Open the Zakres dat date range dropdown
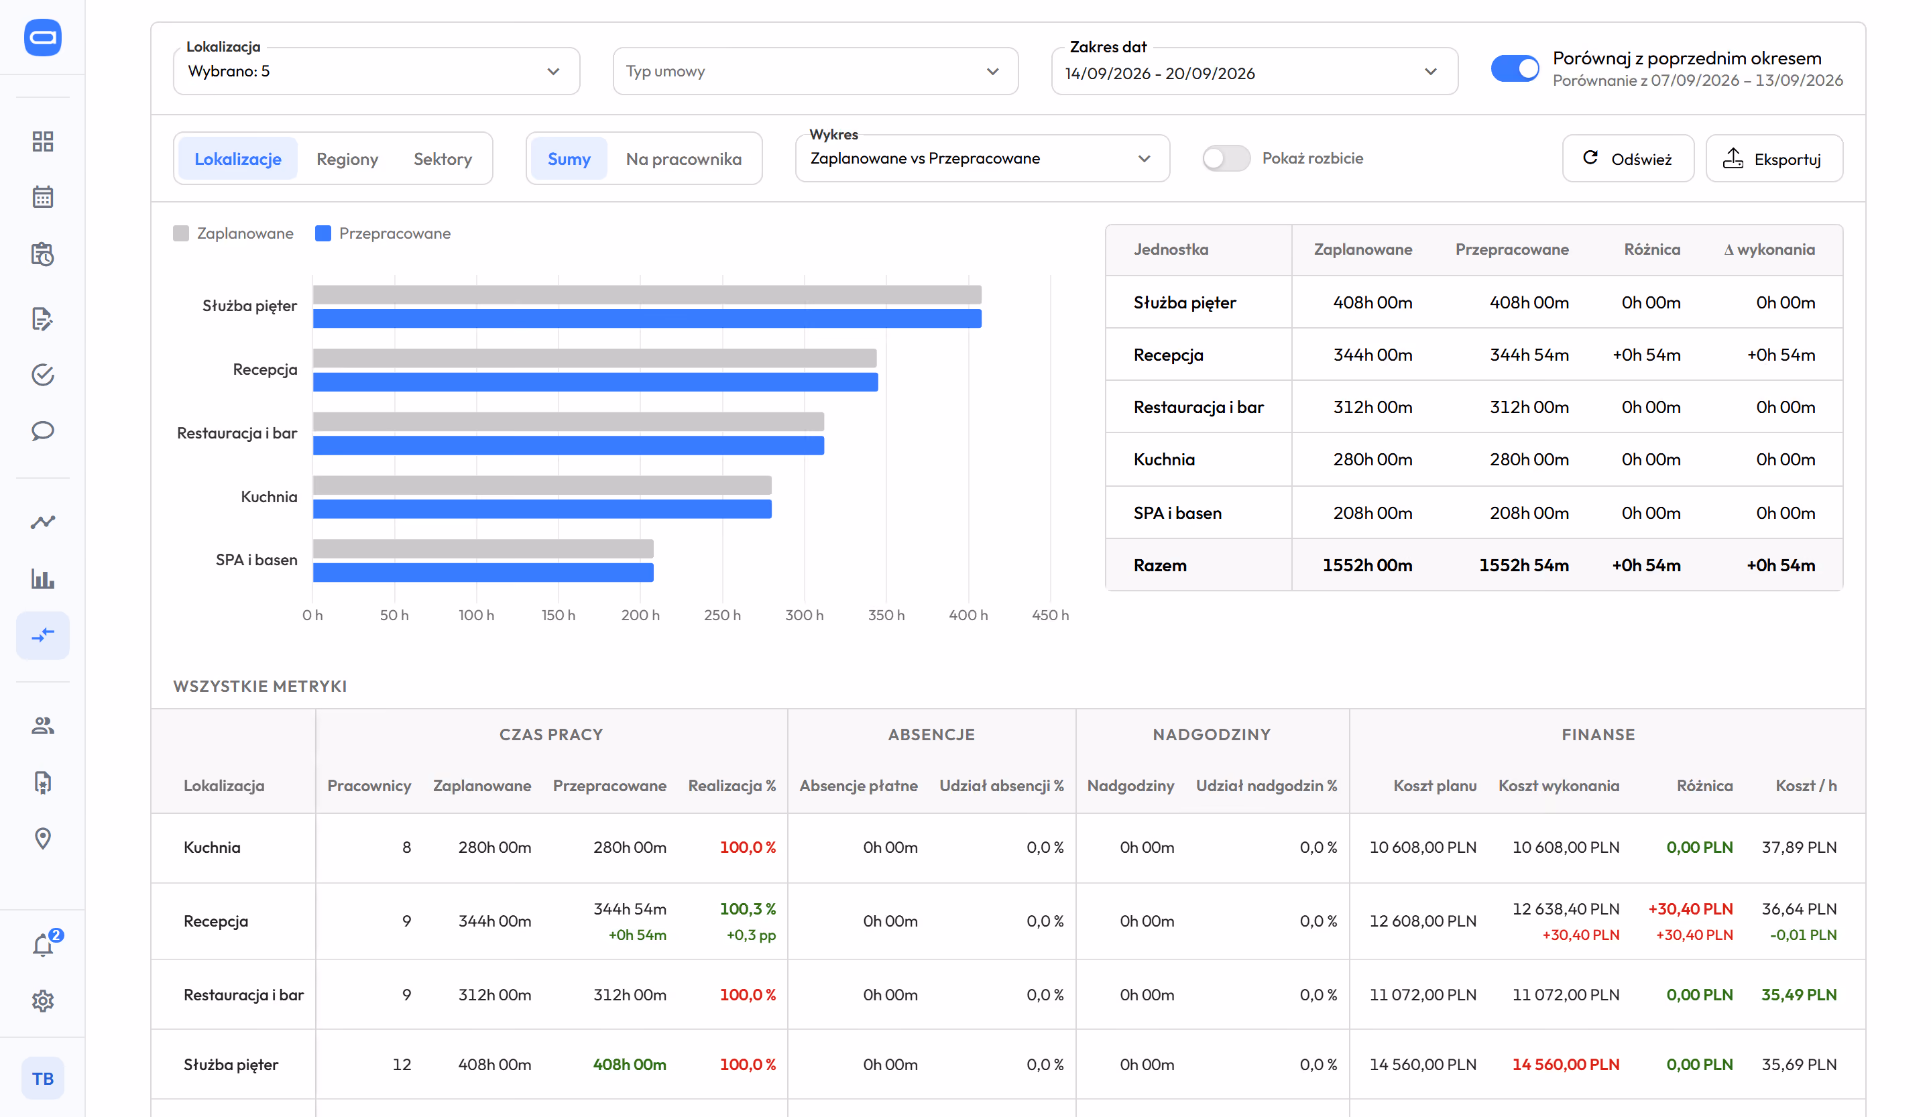The width and height of the screenshot is (1931, 1117). click(1254, 71)
